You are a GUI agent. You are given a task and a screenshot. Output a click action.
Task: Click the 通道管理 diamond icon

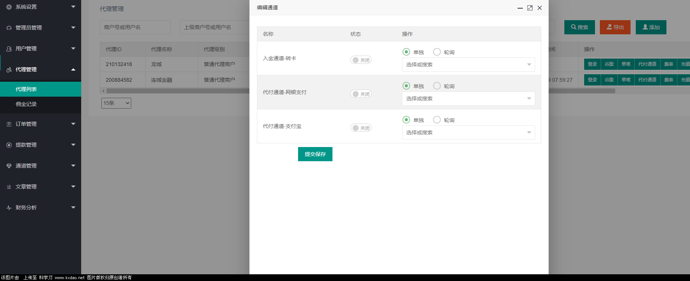9,166
